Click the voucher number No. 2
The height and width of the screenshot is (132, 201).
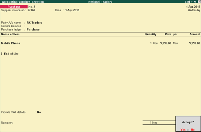32,7
